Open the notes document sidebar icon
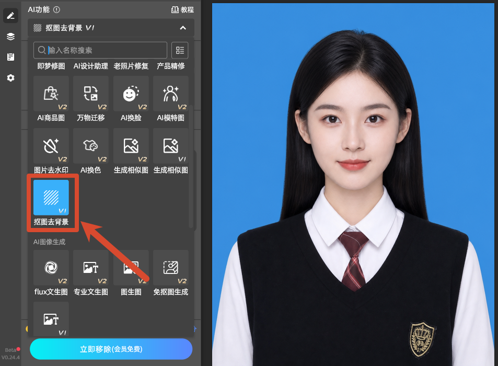 pyautogui.click(x=10, y=57)
